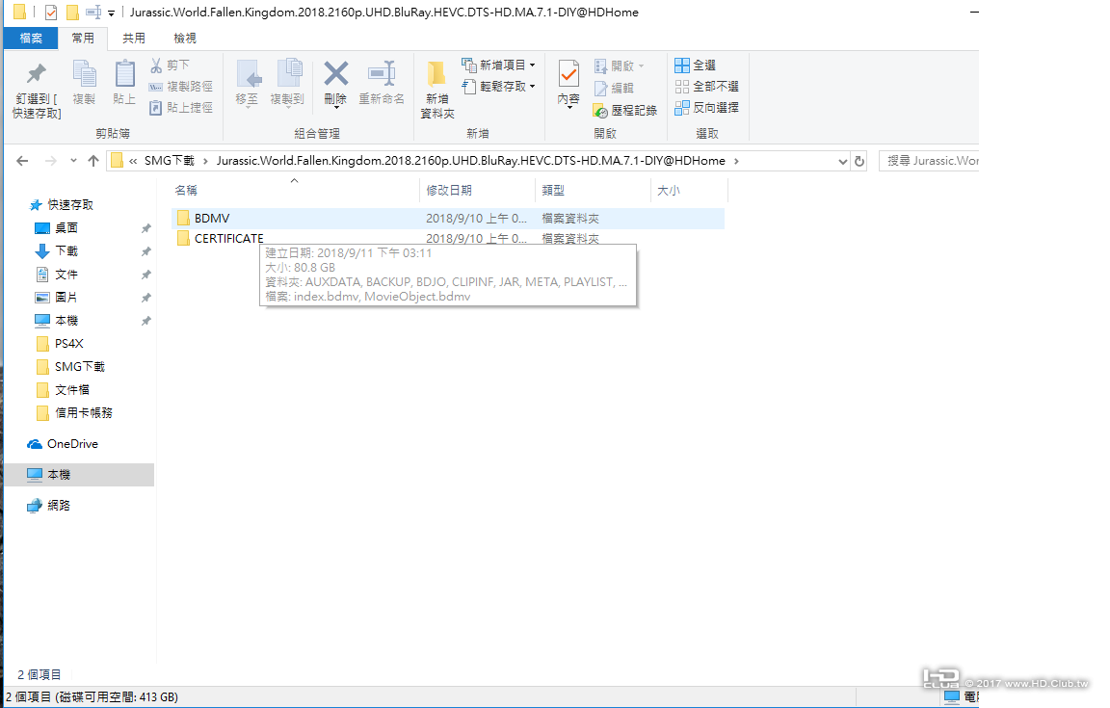Image resolution: width=1110 pixels, height=708 pixels.
Task: Unpin 桌面 using its pin icon
Action: [x=145, y=228]
